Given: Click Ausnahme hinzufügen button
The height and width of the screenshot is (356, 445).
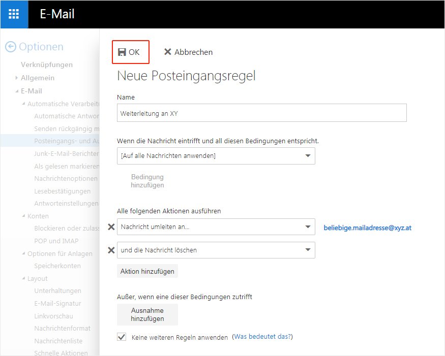Looking at the screenshot, I should click(147, 314).
